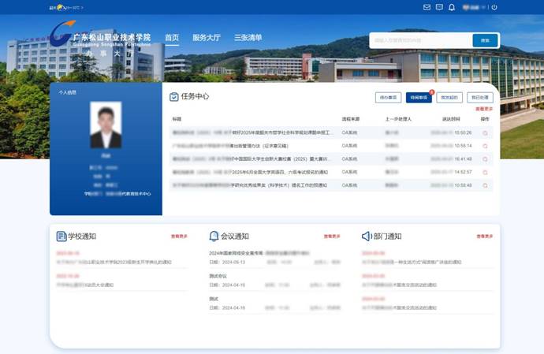Open notice about 2023级新生开学典礼
The height and width of the screenshot is (354, 544).
(x=114, y=263)
